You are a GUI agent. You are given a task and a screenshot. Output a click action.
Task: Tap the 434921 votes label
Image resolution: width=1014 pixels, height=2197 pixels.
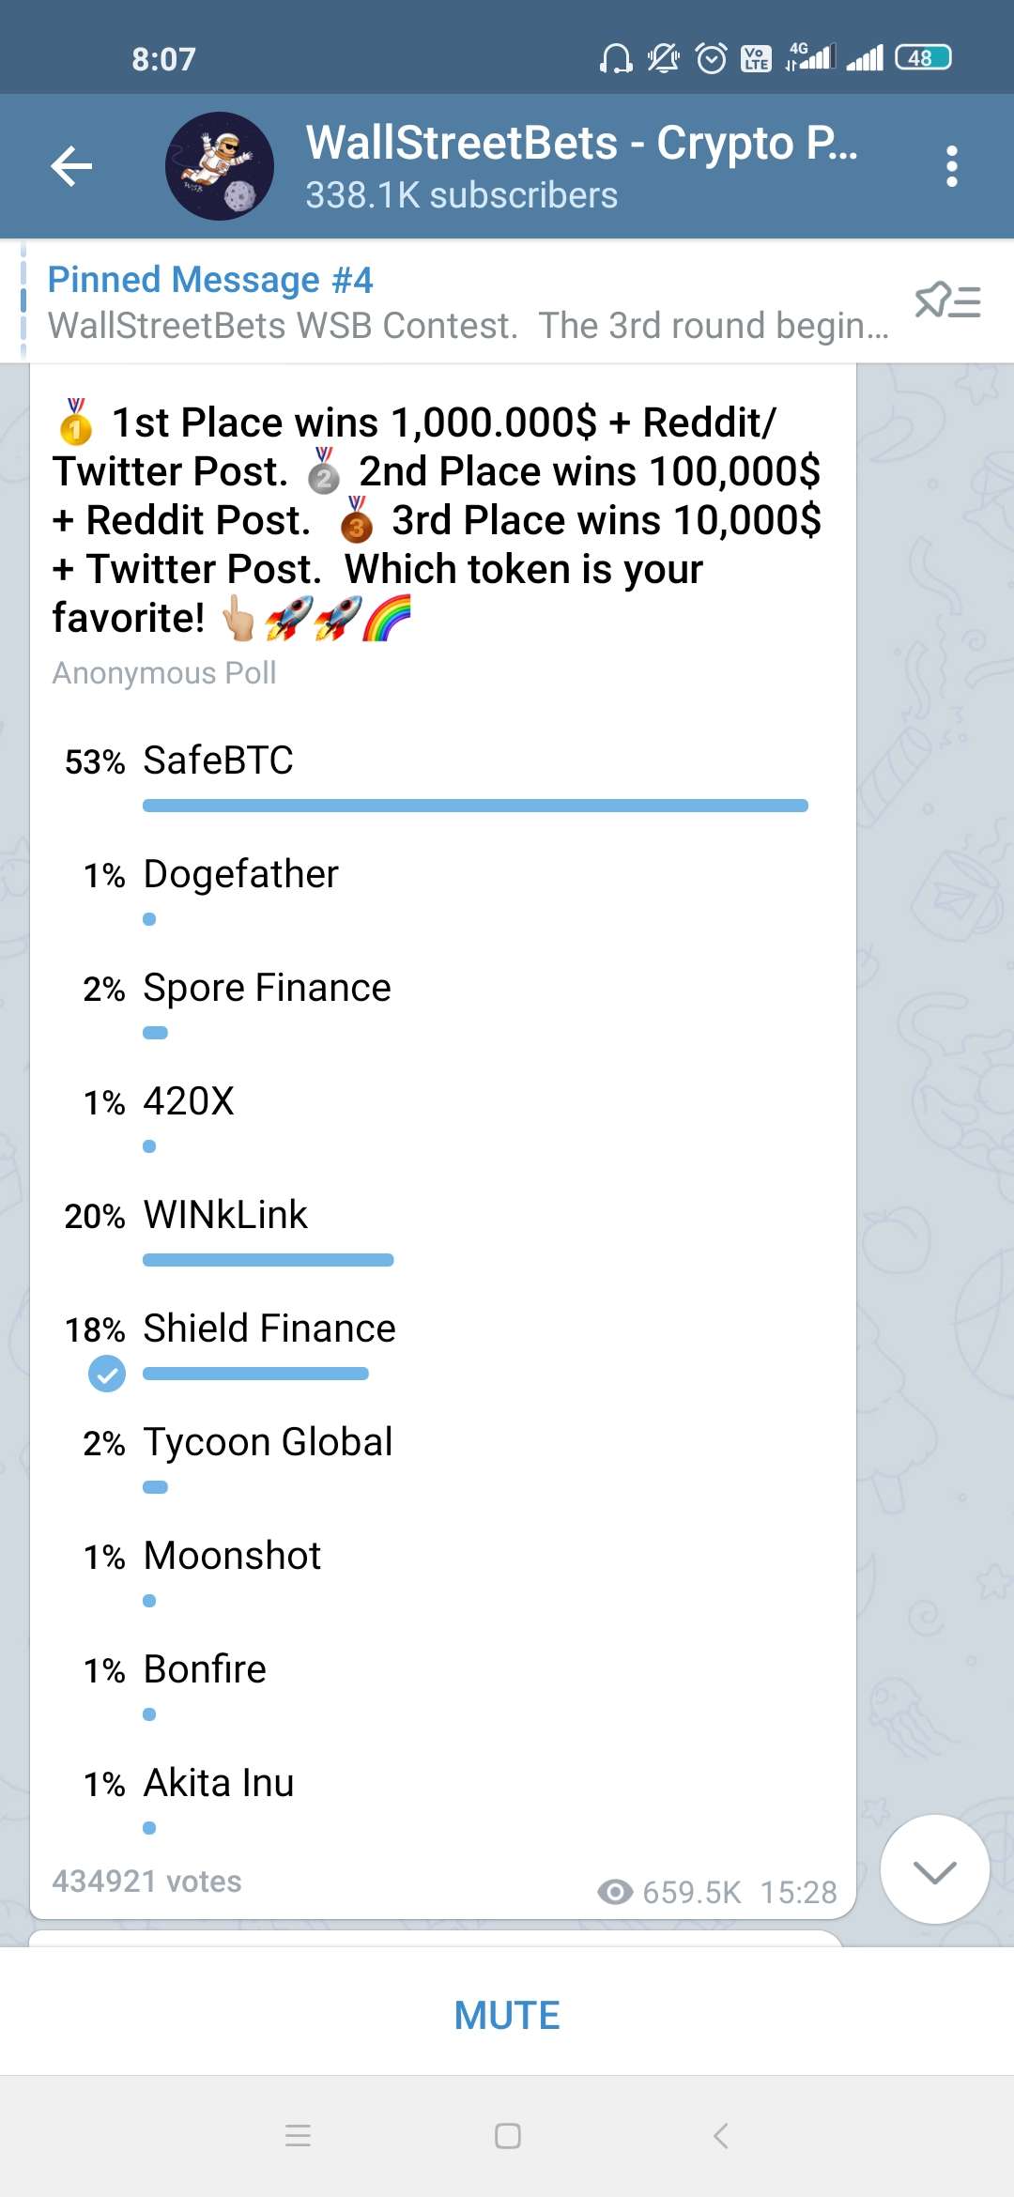(146, 1882)
